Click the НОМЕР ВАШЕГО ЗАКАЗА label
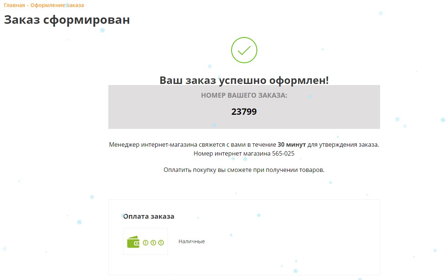Screen dimensions: 446x280 (244, 95)
